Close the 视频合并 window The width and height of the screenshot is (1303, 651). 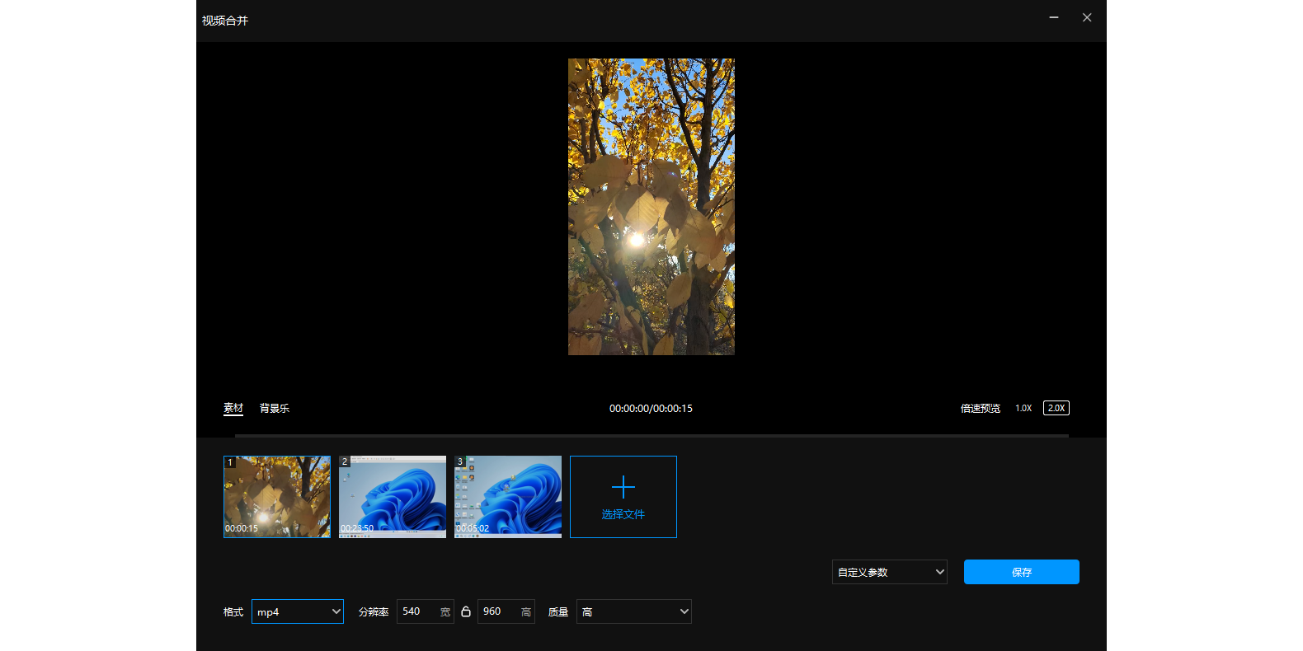click(1087, 17)
